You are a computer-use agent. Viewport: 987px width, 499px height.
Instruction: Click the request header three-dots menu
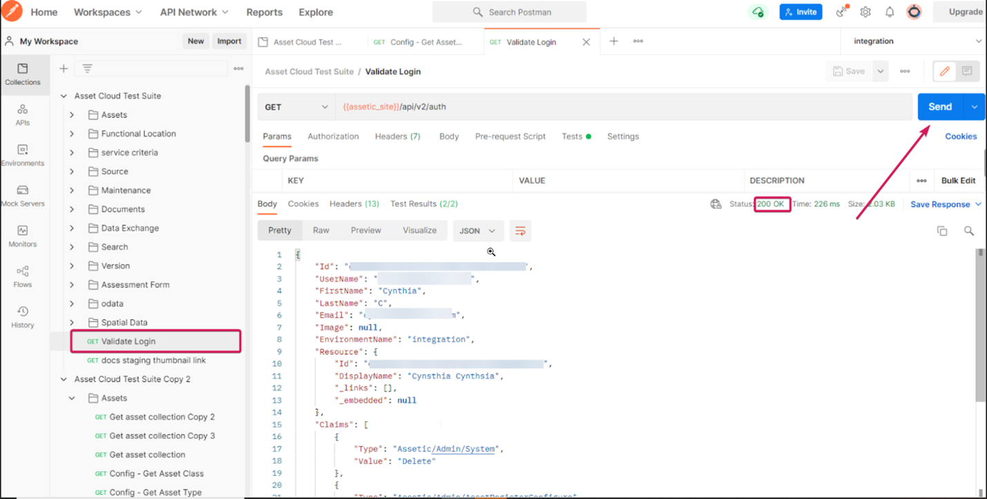click(905, 71)
